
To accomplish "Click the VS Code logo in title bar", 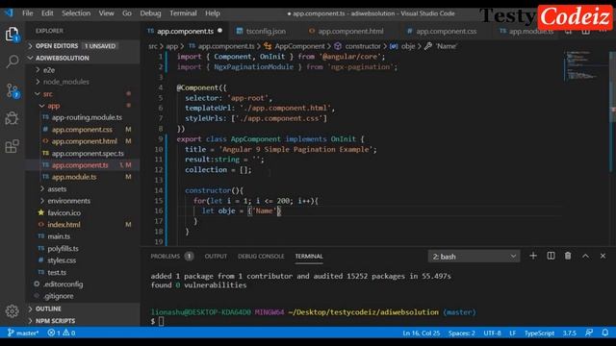I will pos(9,12).
